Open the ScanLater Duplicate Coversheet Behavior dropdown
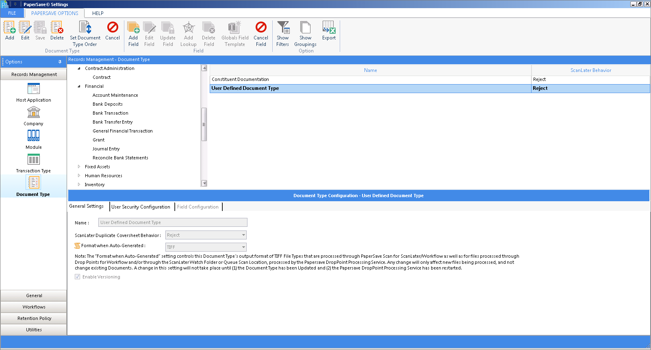Image resolution: width=651 pixels, height=350 pixels. pos(243,235)
